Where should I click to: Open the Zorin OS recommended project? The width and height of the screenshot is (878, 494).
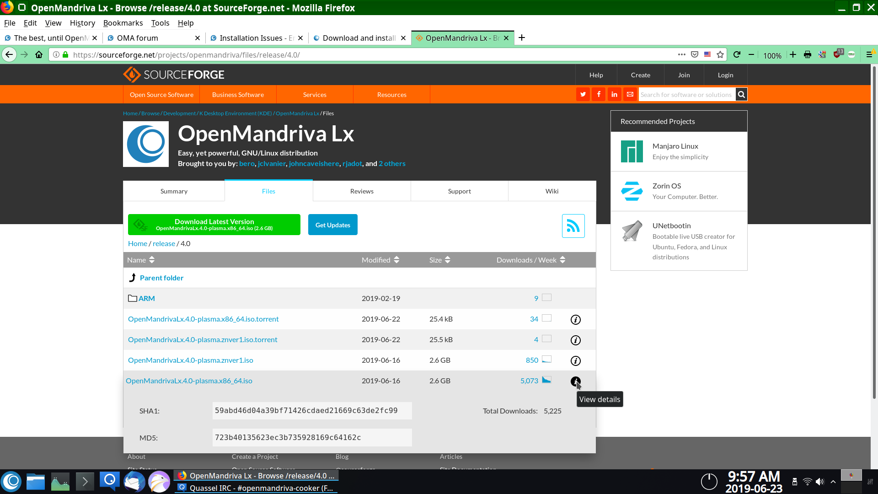pos(679,191)
